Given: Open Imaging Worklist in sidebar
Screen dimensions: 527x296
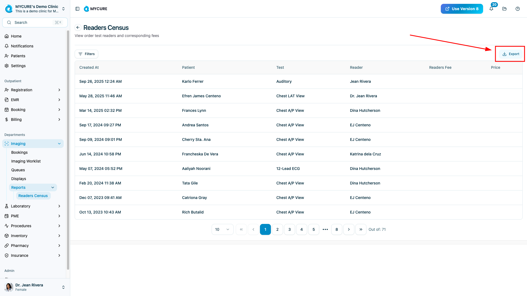Looking at the screenshot, I should [26, 161].
